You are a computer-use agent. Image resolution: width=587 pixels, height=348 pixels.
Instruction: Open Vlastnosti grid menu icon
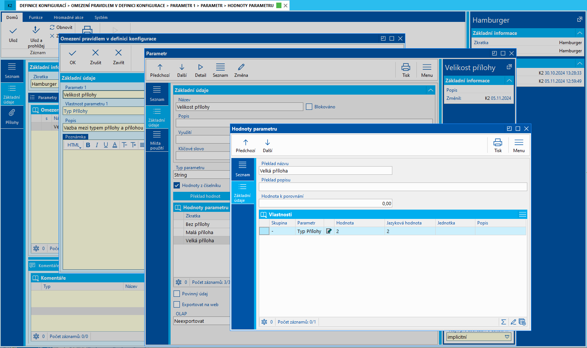(x=522, y=214)
